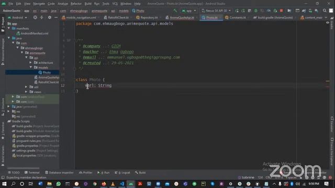
Task: Expand the architecture package
Action: tap(30, 63)
